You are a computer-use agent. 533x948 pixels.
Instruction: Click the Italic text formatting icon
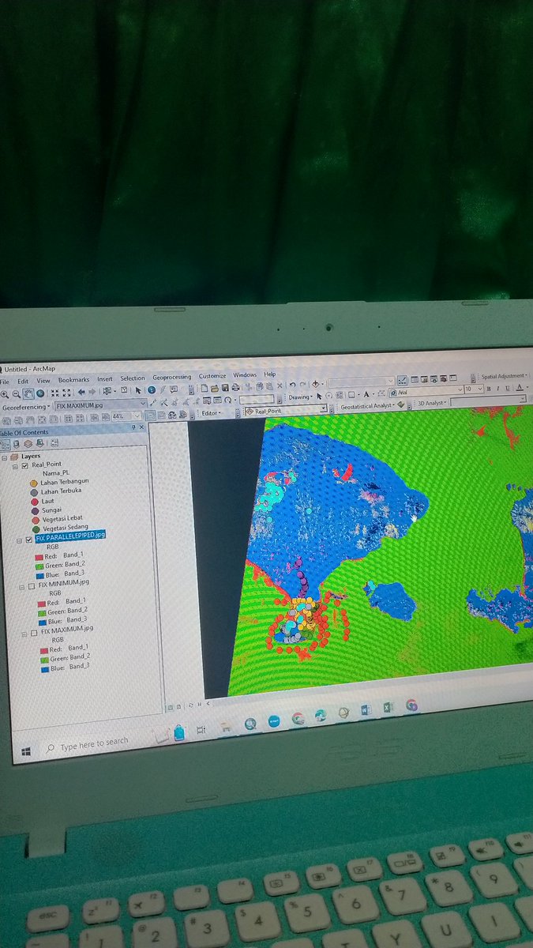[x=497, y=389]
